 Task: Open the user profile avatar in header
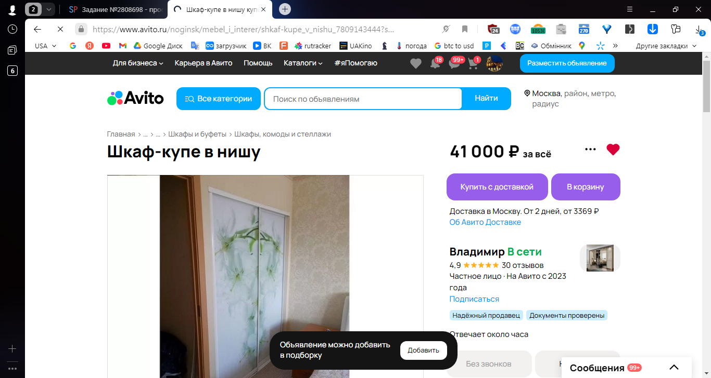pyautogui.click(x=494, y=63)
